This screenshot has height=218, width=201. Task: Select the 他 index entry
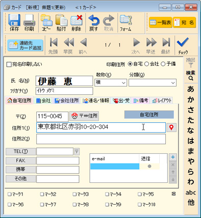coord(191,202)
